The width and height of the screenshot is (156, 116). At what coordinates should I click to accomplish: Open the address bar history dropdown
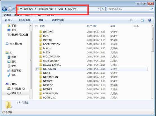pyautogui.click(x=99, y=9)
